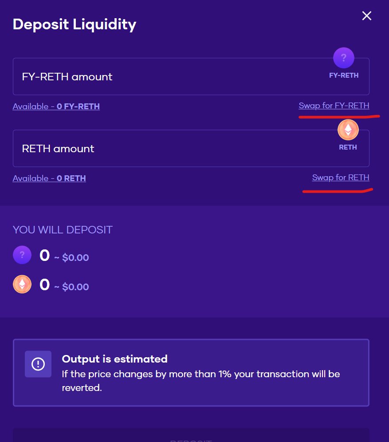Screen dimensions: 389x442
Task: Focus the RETH amount input field
Action: [191, 148]
